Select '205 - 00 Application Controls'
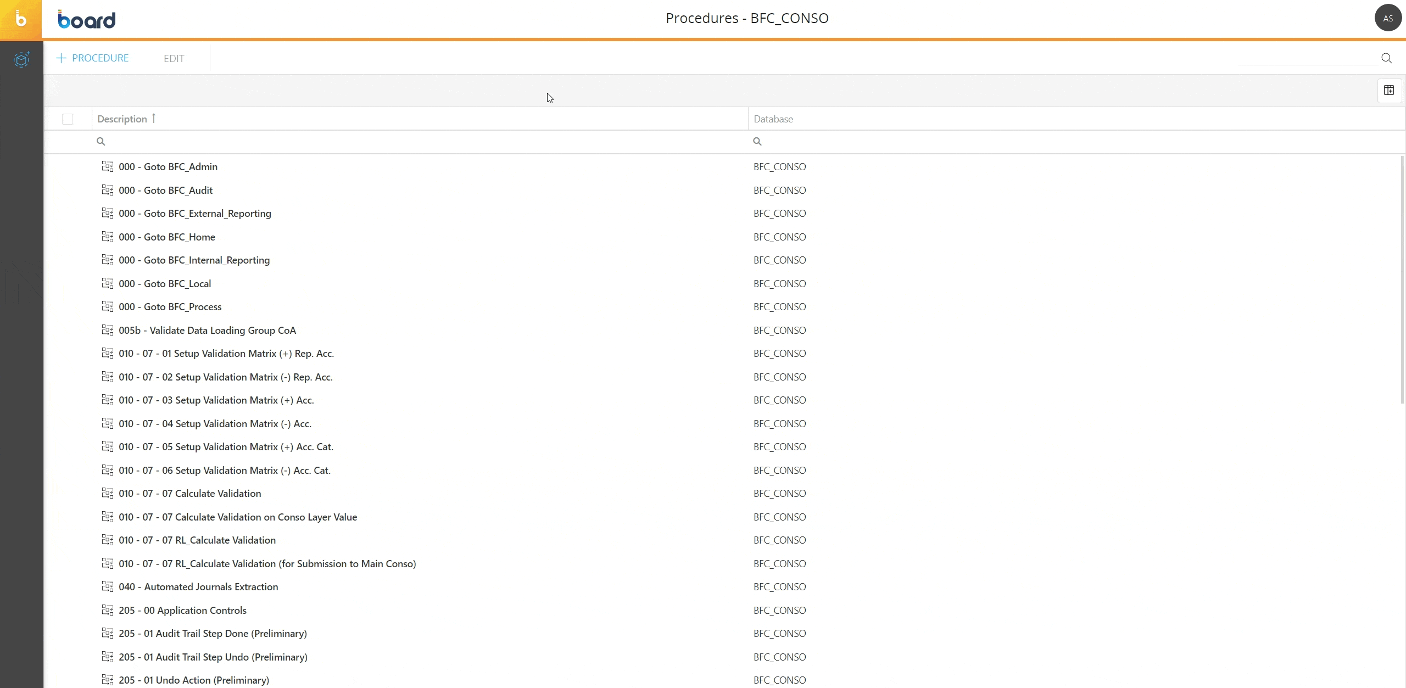 click(x=182, y=610)
